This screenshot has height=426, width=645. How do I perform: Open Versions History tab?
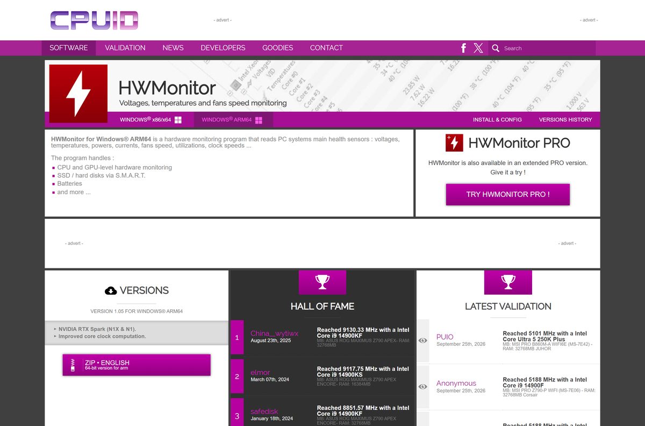[565, 119]
